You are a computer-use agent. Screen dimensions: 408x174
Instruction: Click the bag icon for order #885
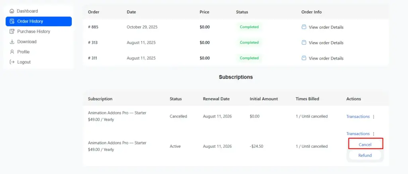point(304,27)
